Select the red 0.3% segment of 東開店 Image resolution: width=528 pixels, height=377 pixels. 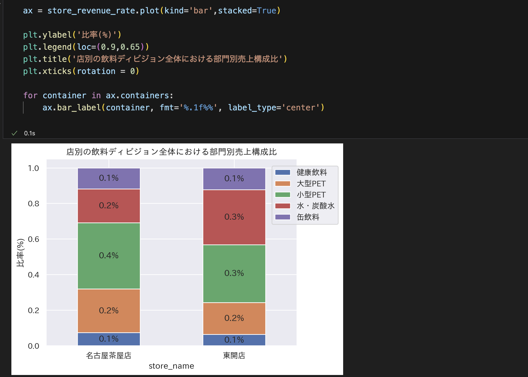[x=234, y=217]
